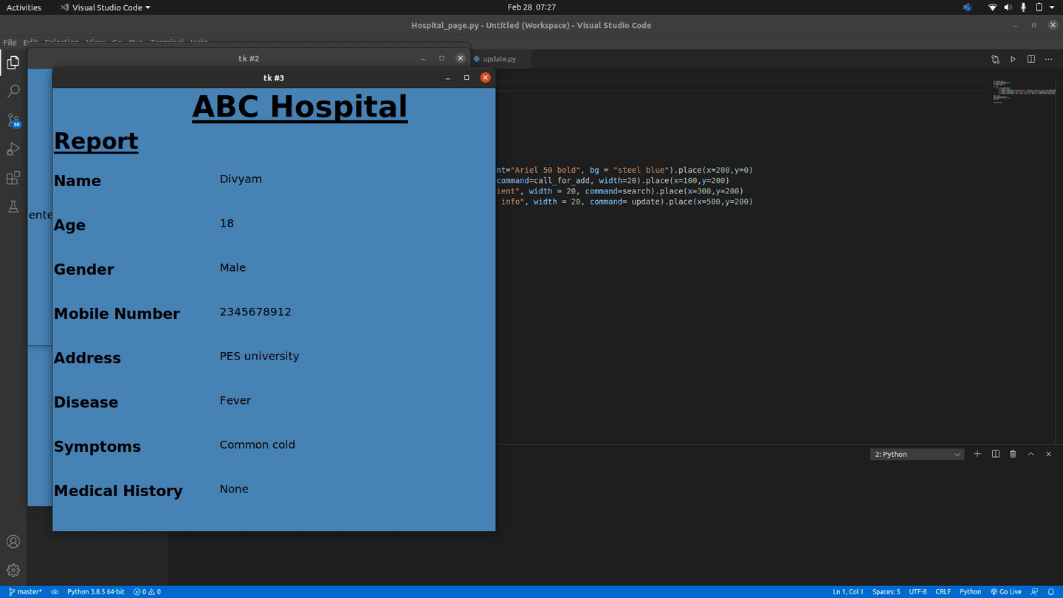Click the microphone icon in the top bar
The height and width of the screenshot is (598, 1063).
point(1023,7)
